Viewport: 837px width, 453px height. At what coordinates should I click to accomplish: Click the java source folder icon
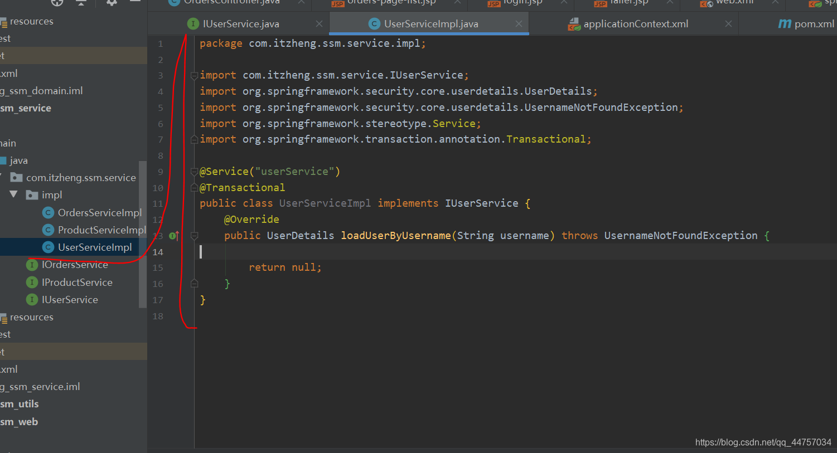tap(3, 160)
